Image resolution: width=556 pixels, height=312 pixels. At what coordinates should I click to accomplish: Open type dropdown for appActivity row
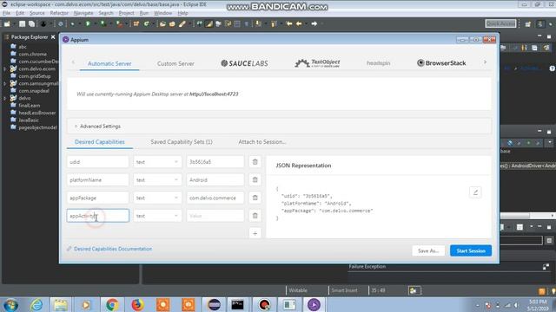coord(157,216)
